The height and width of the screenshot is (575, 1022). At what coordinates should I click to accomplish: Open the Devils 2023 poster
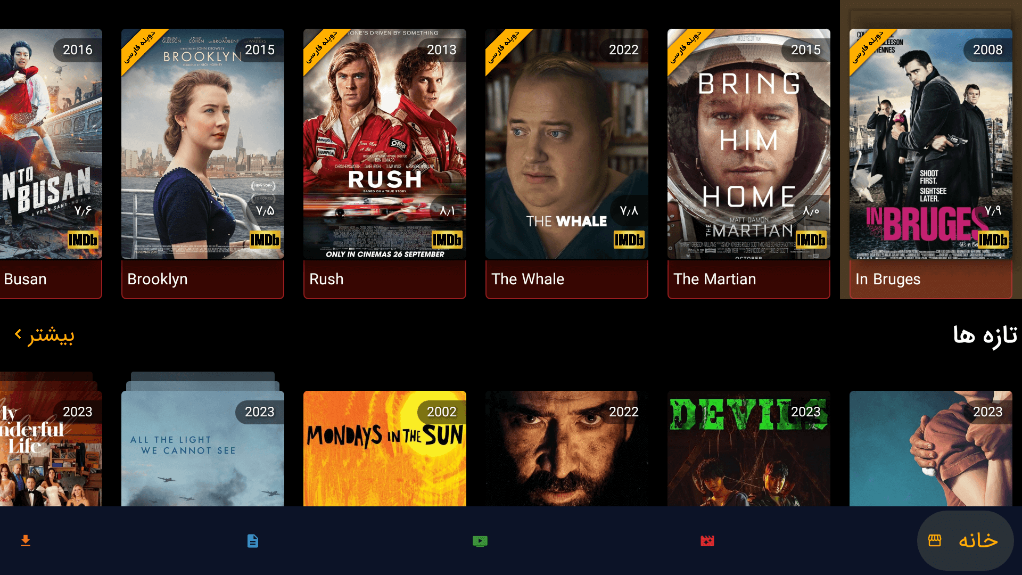(x=749, y=448)
